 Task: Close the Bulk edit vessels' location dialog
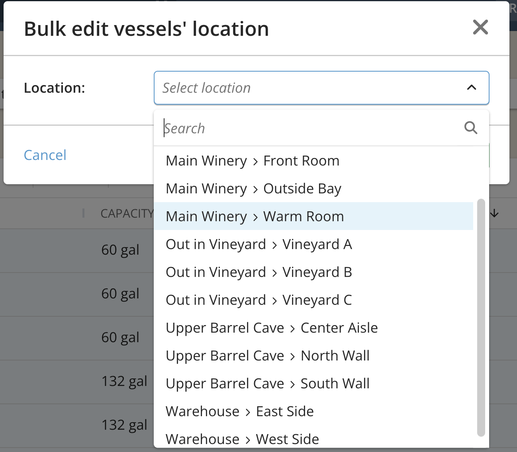[480, 27]
